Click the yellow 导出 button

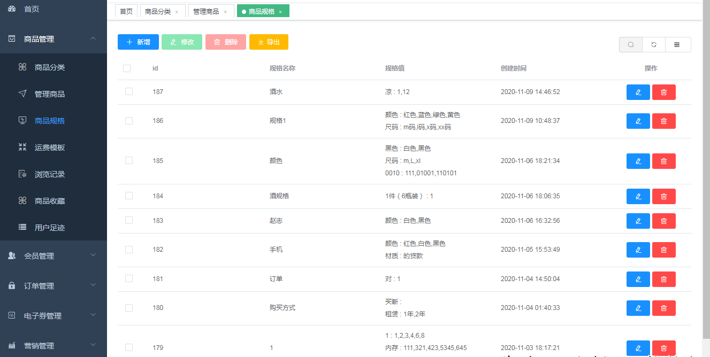(x=269, y=42)
